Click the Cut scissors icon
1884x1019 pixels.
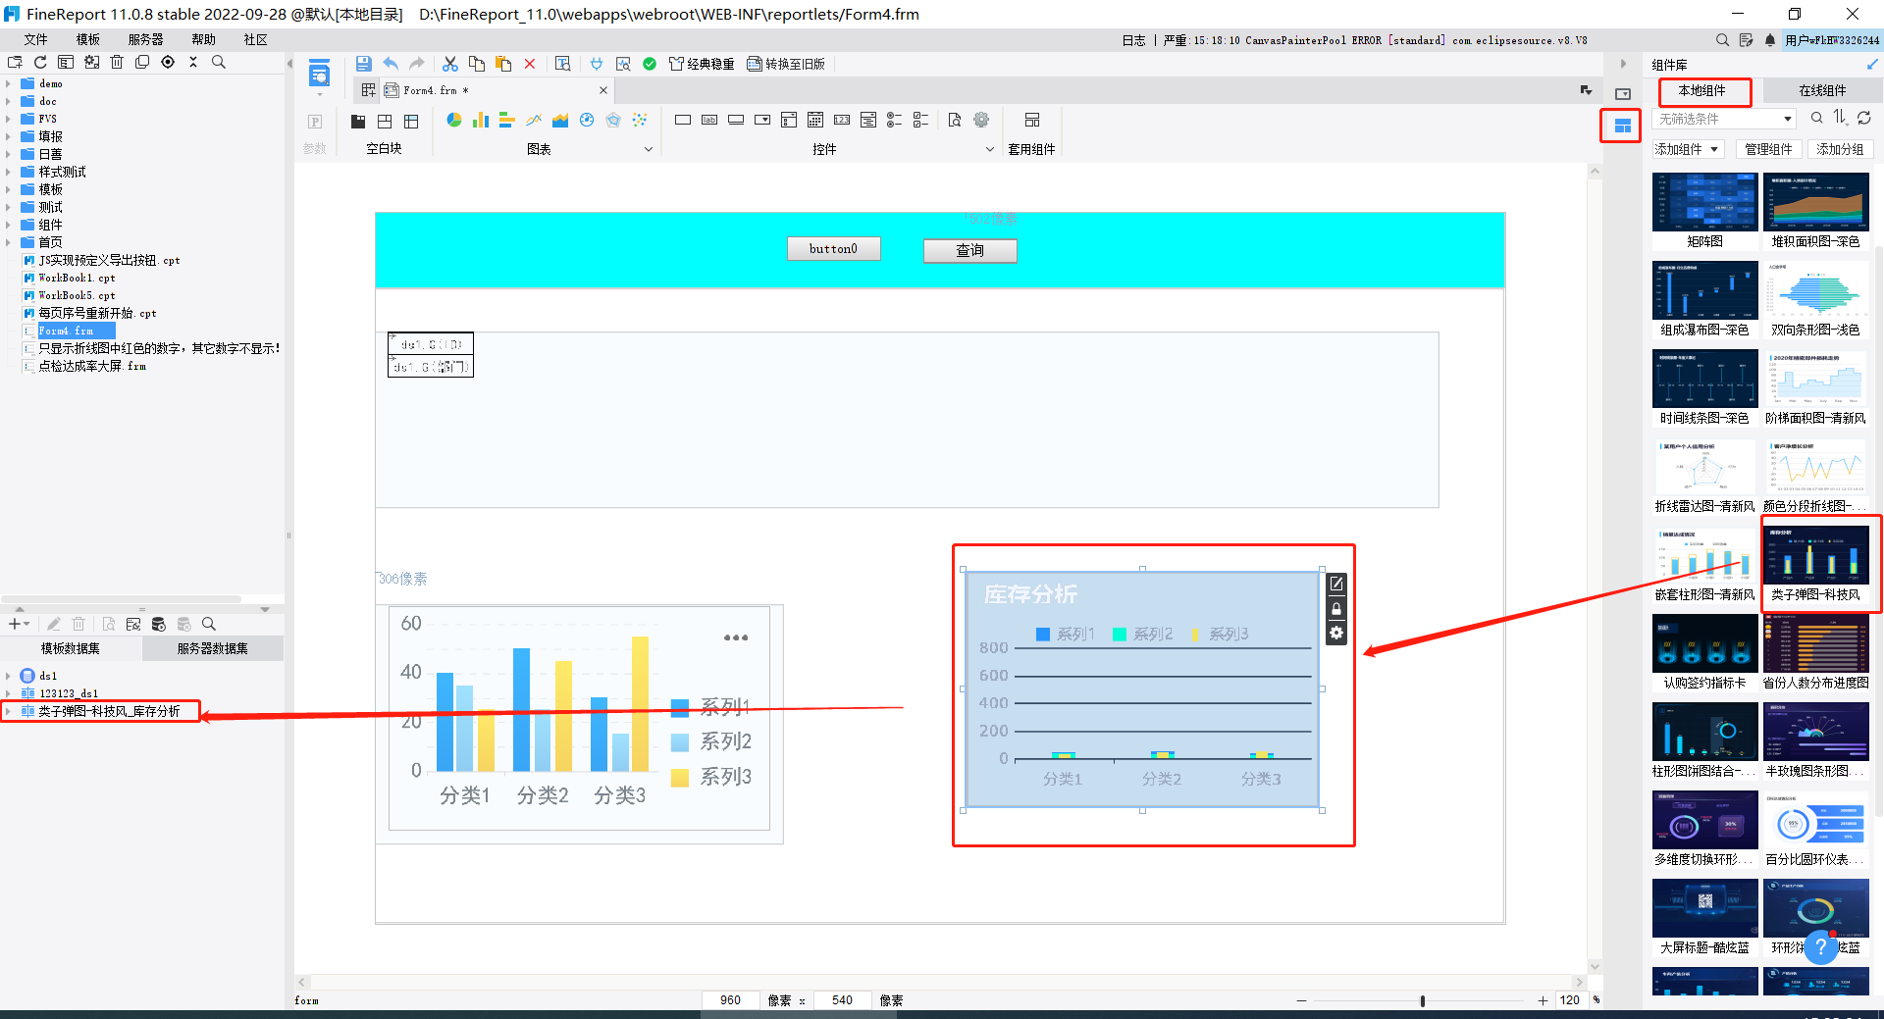[450, 64]
